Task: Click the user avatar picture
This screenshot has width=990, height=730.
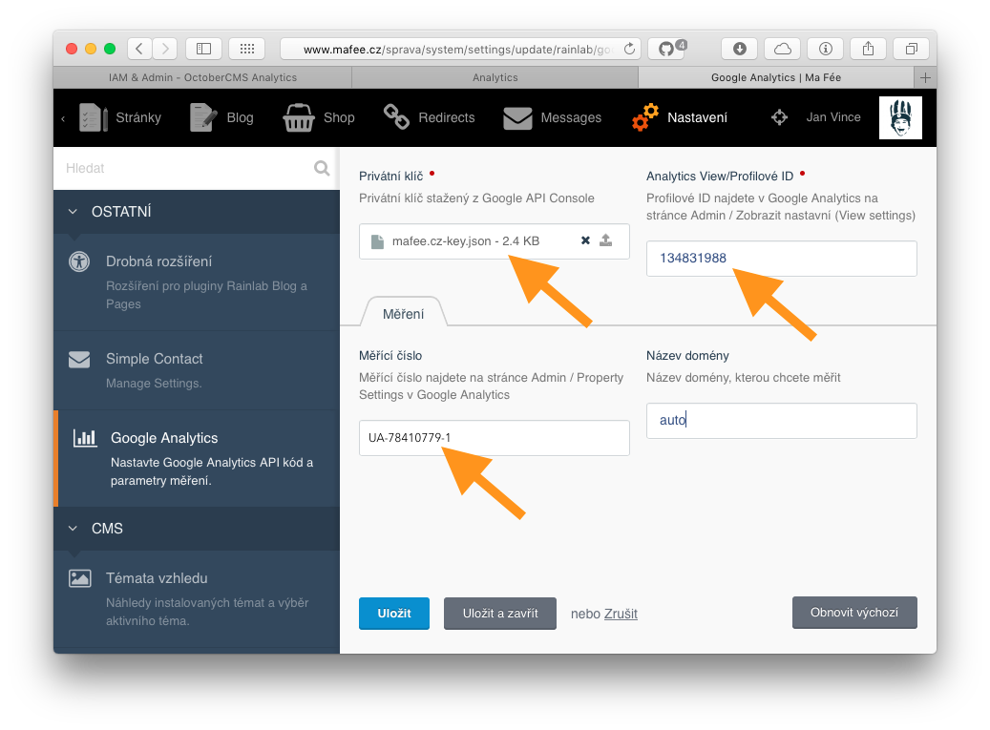Action: (900, 117)
